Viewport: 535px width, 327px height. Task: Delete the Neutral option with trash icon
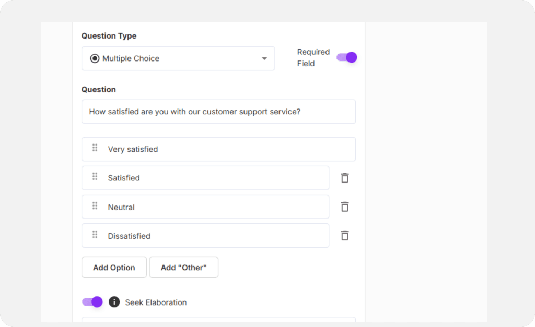pos(345,207)
